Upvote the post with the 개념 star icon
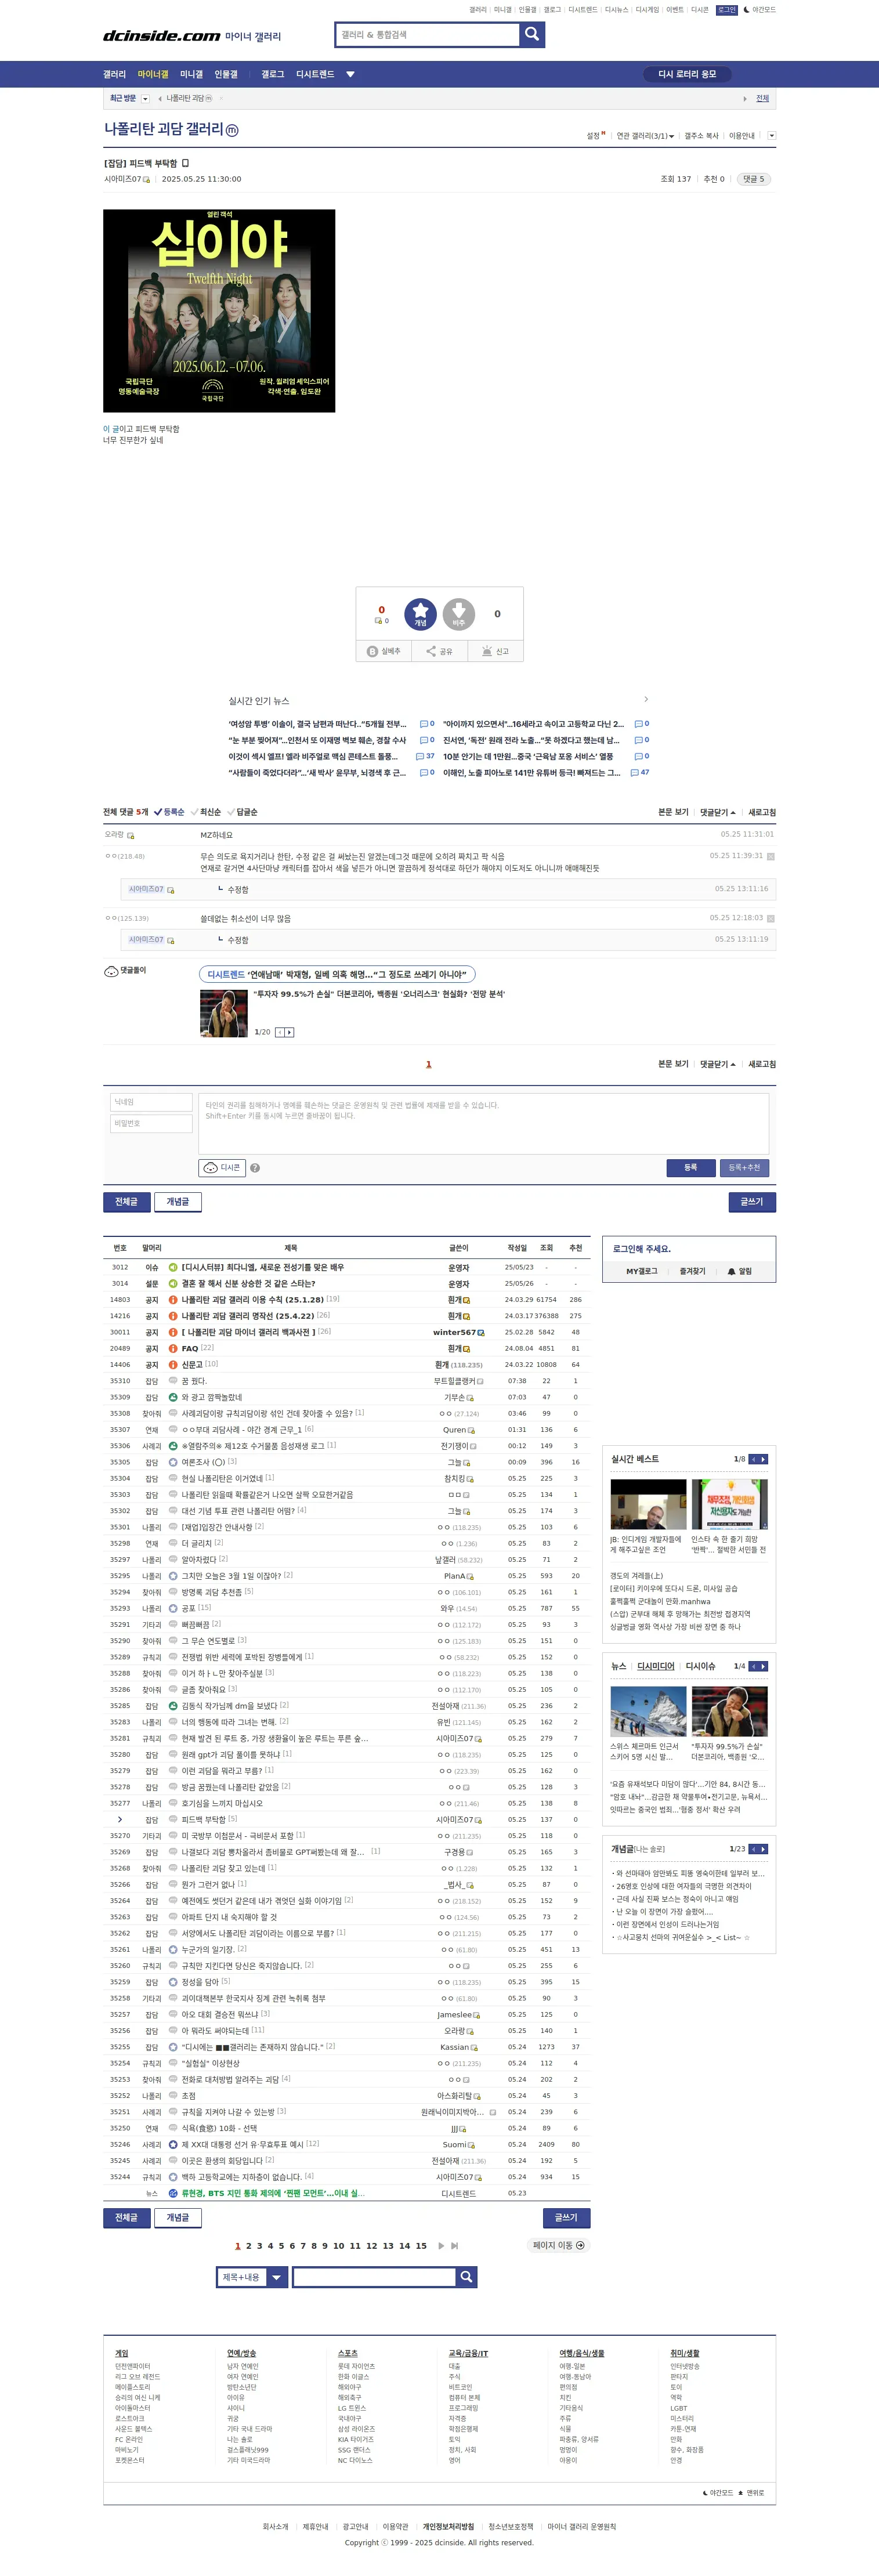 pos(420,614)
